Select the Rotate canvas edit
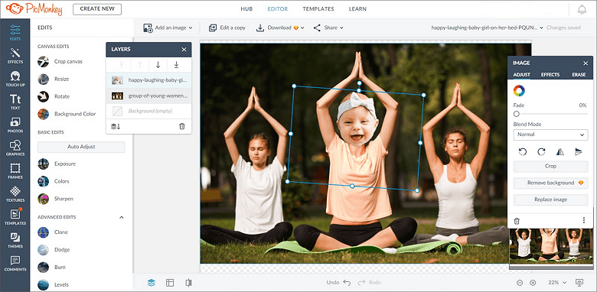Viewport: 597px width, 292px height. (54, 96)
